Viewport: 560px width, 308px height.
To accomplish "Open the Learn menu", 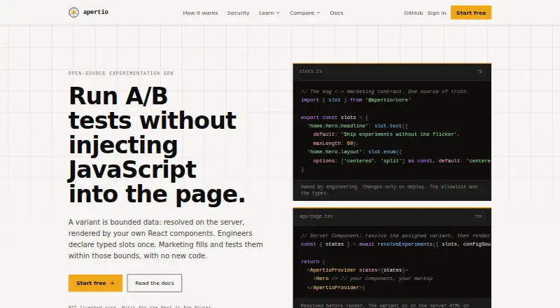I will click(269, 13).
